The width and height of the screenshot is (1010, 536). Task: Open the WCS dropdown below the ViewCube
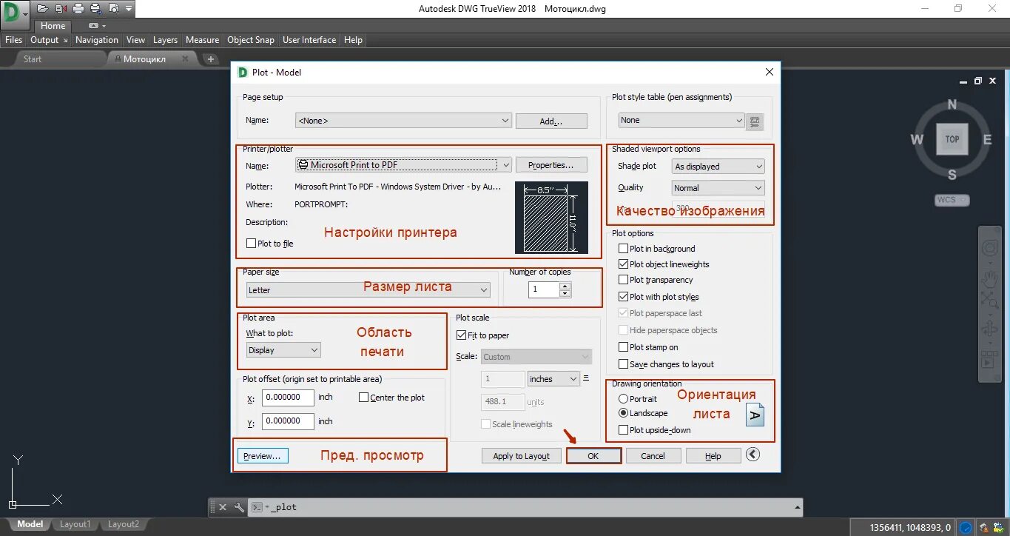[952, 200]
